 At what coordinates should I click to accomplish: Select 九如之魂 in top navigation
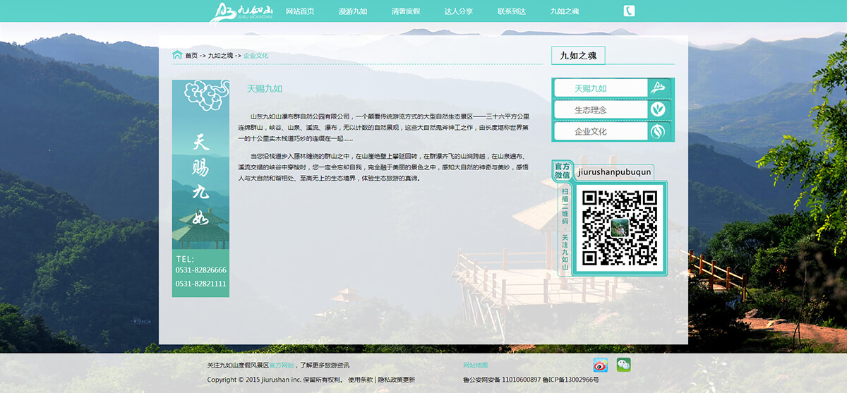[x=565, y=11]
